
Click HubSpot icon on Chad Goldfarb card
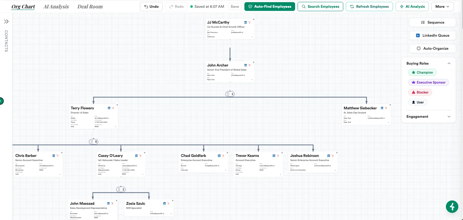pos(223,156)
